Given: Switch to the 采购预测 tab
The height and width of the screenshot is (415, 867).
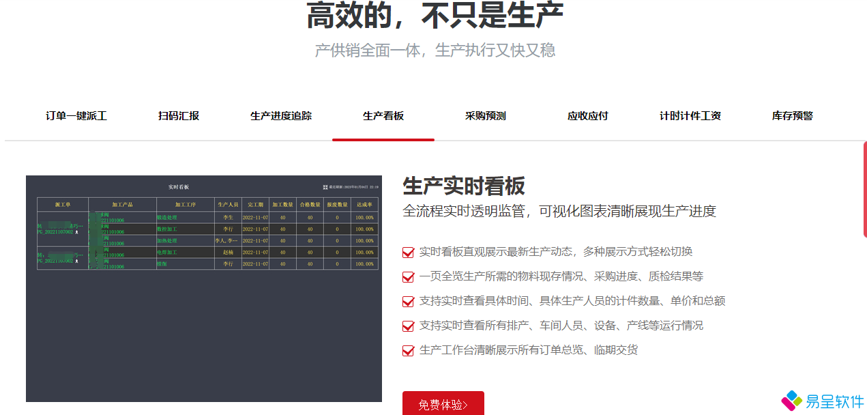Looking at the screenshot, I should tap(486, 116).
